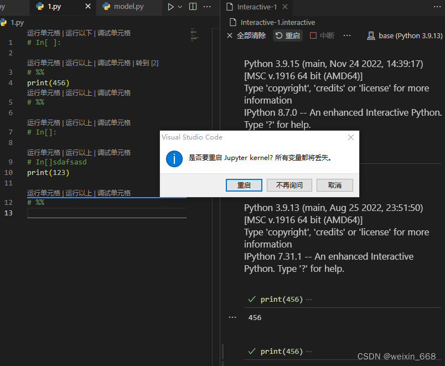Image resolution: width=445 pixels, height=366 pixels.
Task: Click the ellipsis beside the 456 output
Action: tap(232, 317)
